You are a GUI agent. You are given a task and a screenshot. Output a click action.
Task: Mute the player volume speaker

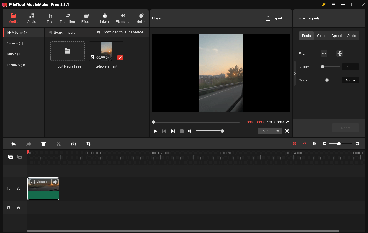tap(191, 131)
